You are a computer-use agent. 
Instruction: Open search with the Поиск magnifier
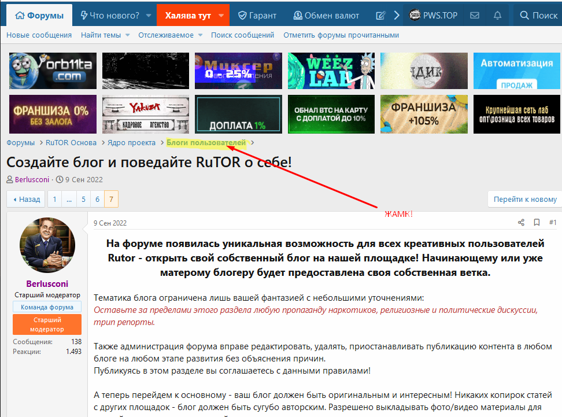pos(538,16)
